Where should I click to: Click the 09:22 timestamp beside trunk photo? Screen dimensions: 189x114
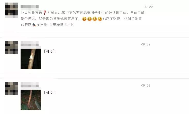pyautogui.click(x=146, y=44)
